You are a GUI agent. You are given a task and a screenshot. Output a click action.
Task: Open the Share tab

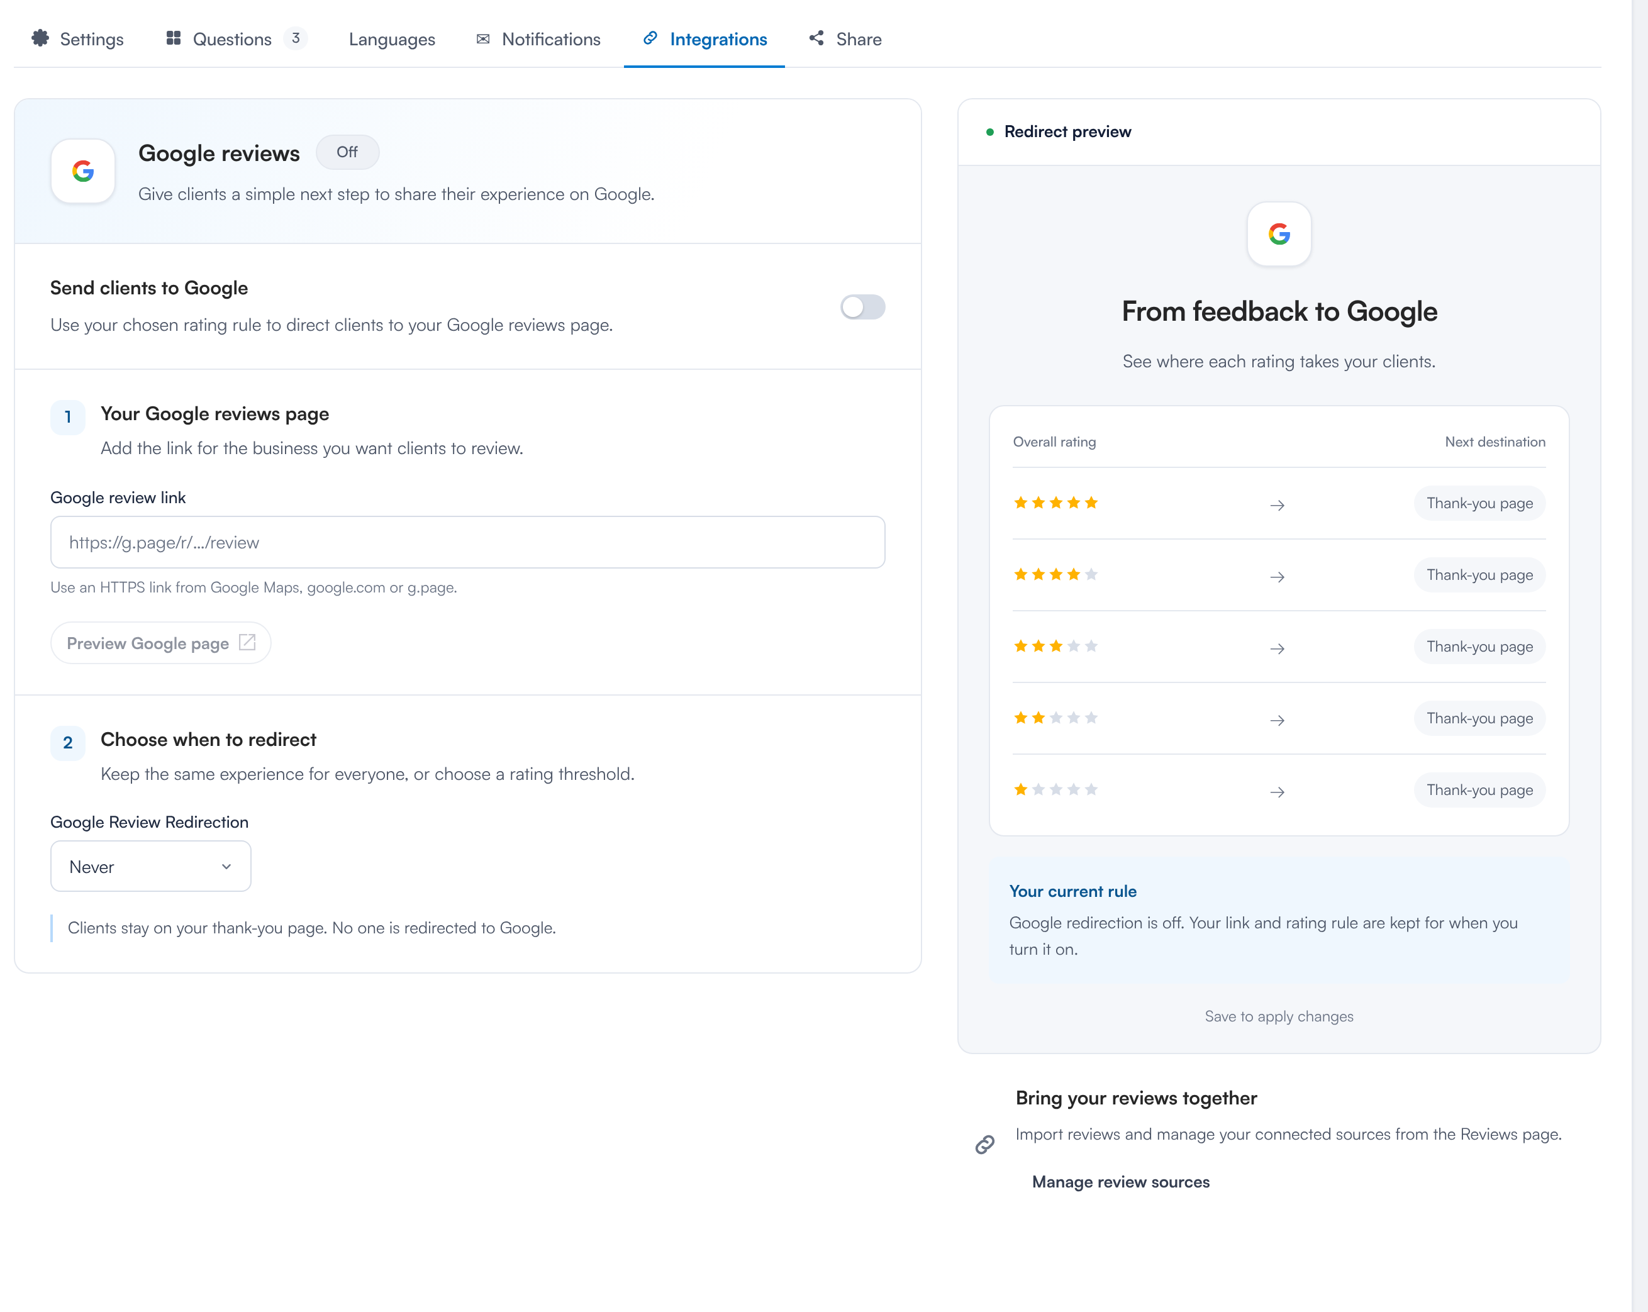(845, 39)
